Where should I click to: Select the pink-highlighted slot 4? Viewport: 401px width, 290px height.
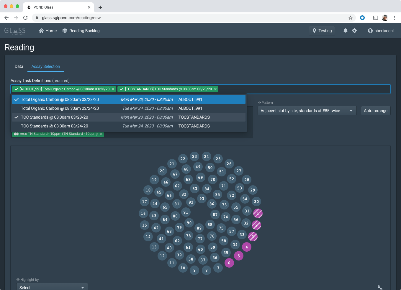click(x=247, y=247)
